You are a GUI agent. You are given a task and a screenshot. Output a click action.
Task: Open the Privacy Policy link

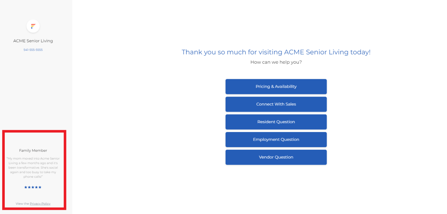coord(40,204)
